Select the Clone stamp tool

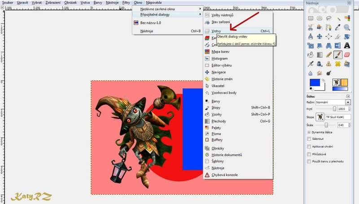tap(329, 64)
